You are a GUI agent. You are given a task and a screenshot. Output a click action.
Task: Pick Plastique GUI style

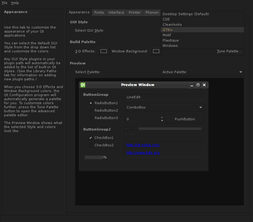coord(202,40)
